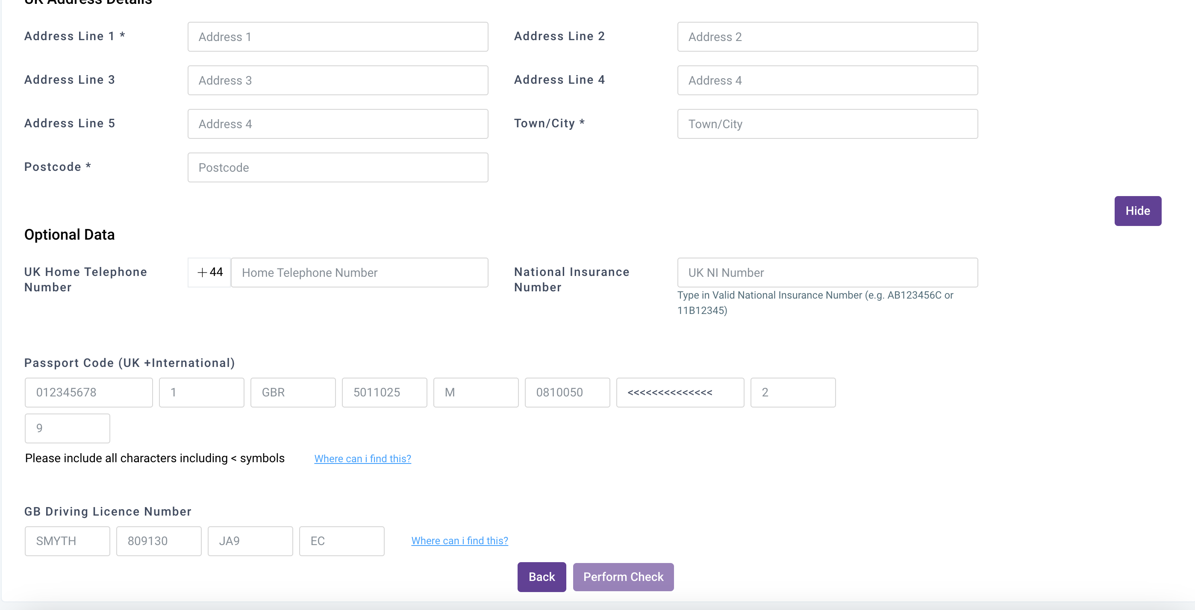The height and width of the screenshot is (610, 1195).
Task: Select passport number field showing 012345678
Action: click(88, 392)
